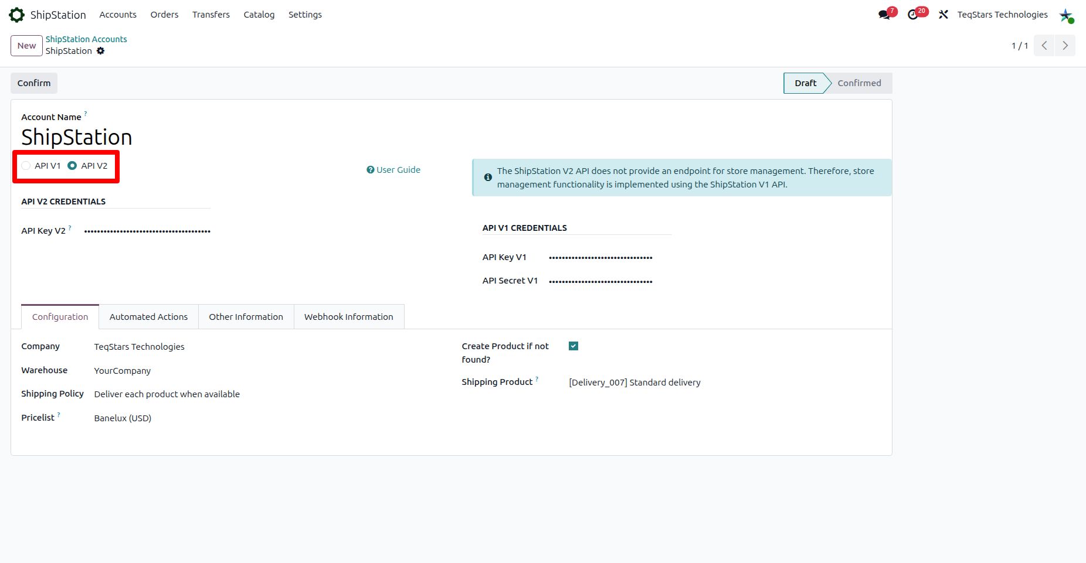Go to next record arrow
The height and width of the screenshot is (563, 1086).
click(x=1065, y=46)
